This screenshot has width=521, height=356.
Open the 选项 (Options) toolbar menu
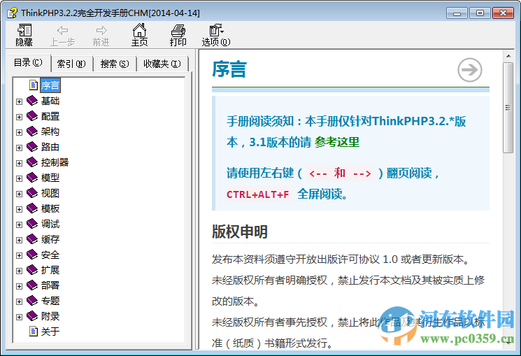click(x=216, y=35)
